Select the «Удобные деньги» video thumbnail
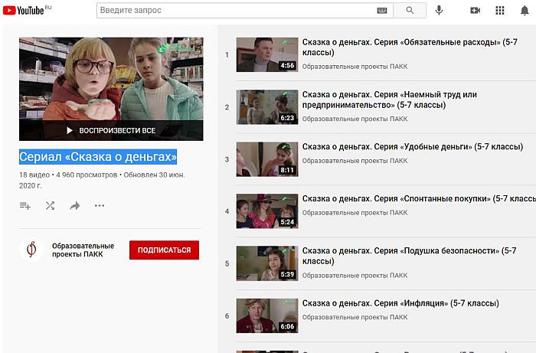Screen dimensions: 536x353 [266, 159]
